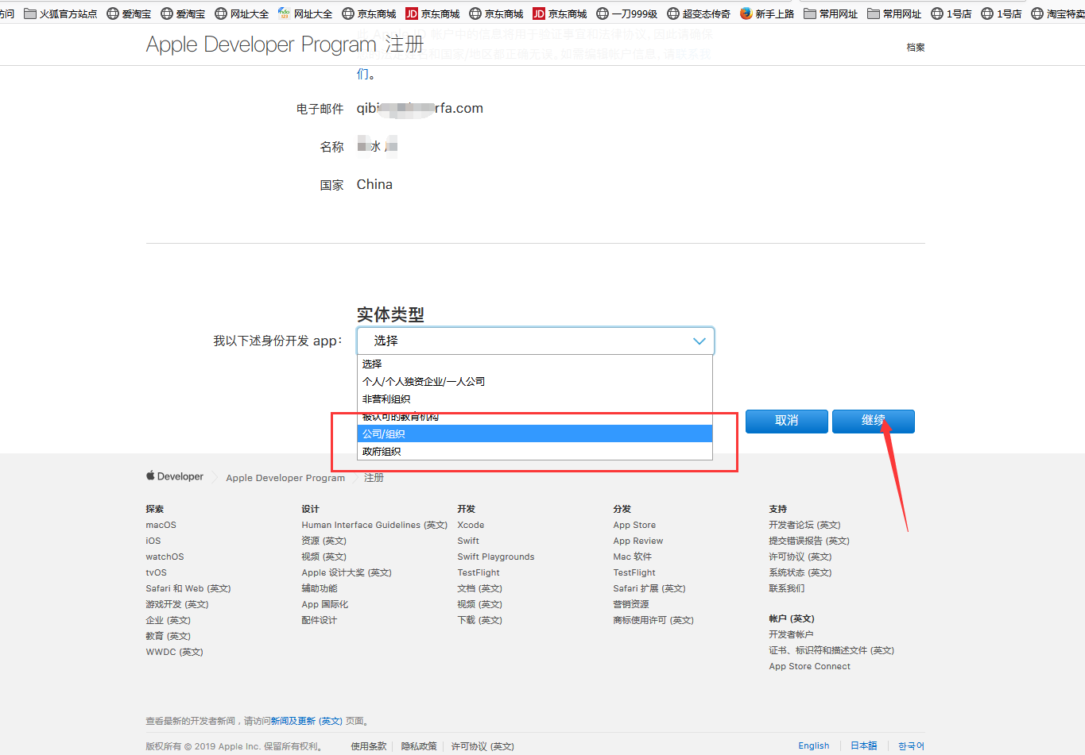Open the 隐私政策 link
The image size is (1085, 755).
coord(419,746)
